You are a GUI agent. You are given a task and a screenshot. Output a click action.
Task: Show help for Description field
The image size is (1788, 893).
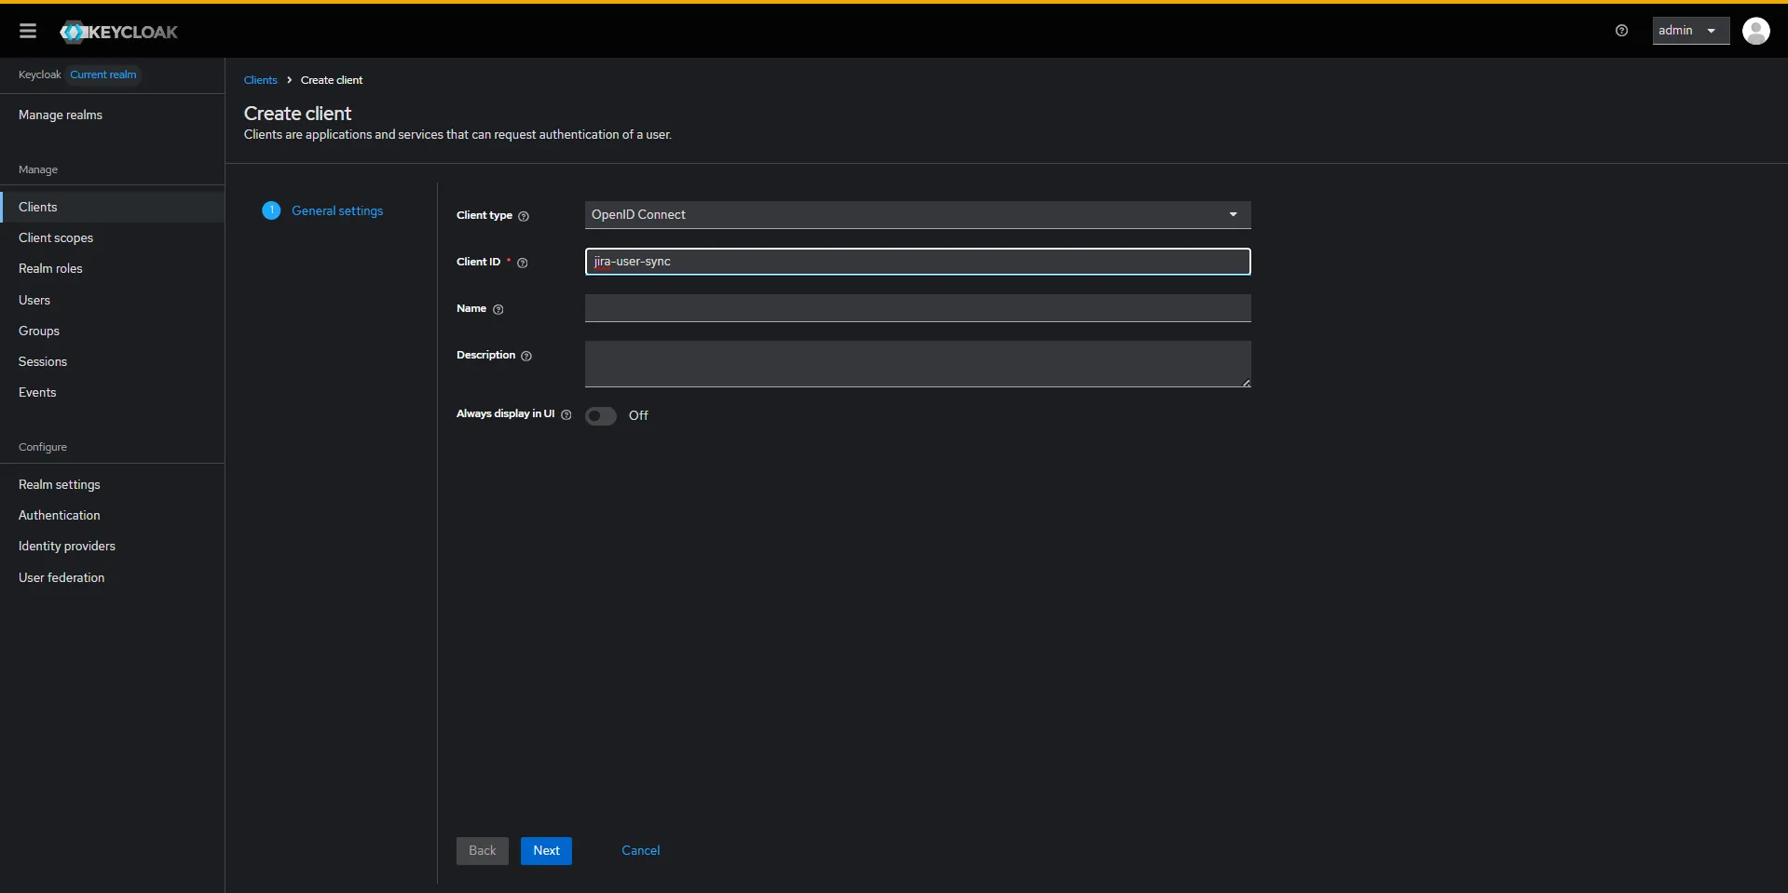point(526,356)
